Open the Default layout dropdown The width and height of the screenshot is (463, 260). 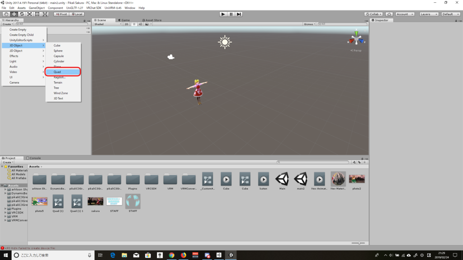pos(451,14)
